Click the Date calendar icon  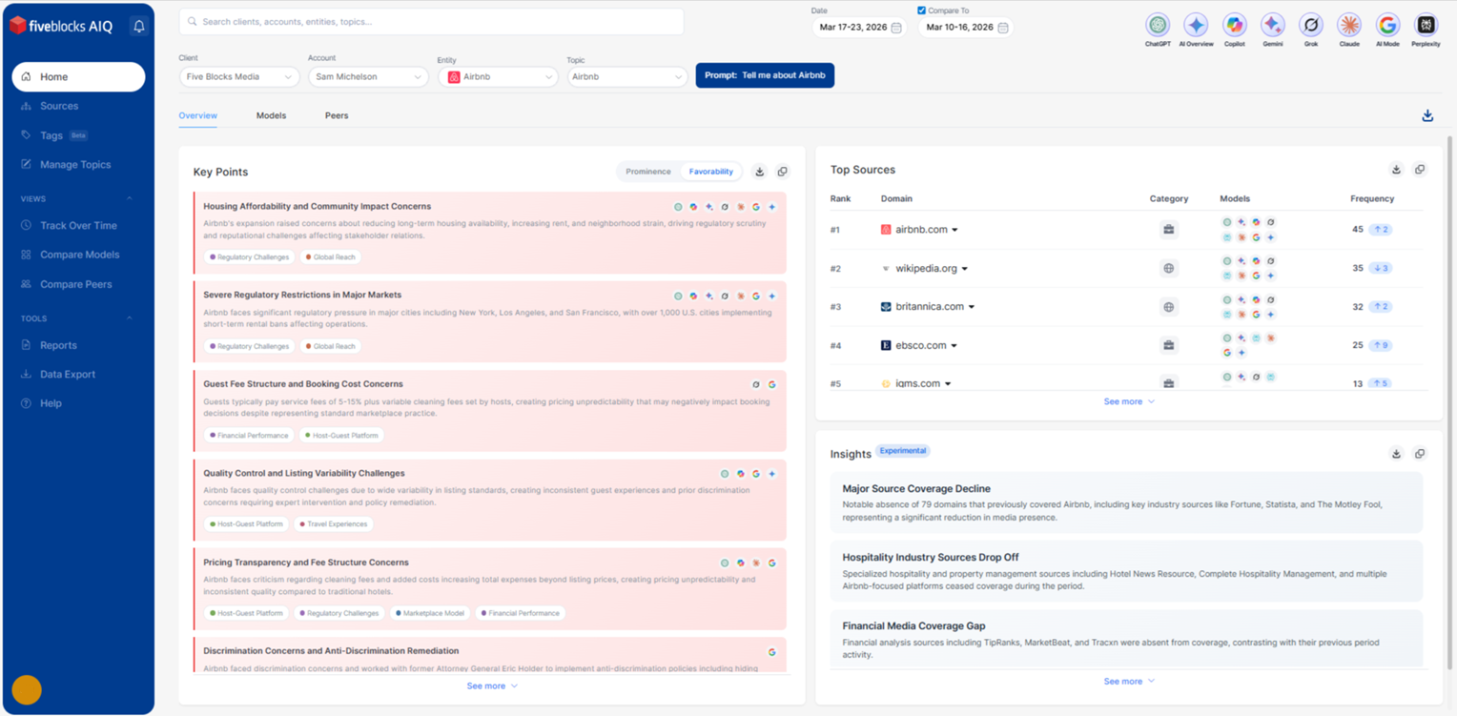tap(895, 28)
